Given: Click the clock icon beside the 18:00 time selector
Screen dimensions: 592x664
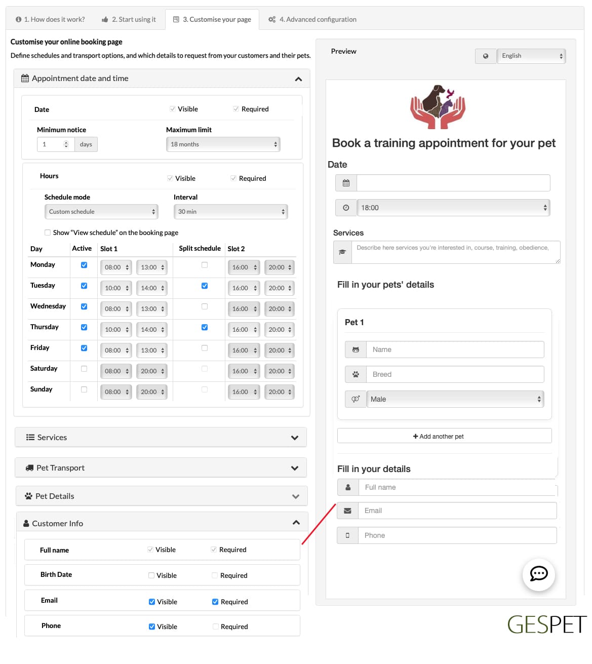Looking at the screenshot, I should click(346, 208).
